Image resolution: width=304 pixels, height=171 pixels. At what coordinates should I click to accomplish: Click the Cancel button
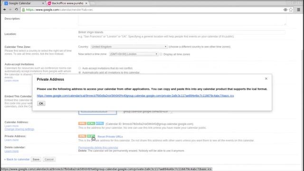click(x=49, y=160)
